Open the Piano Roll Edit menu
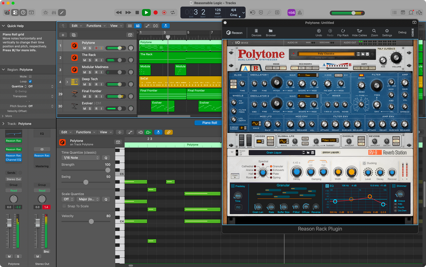This screenshot has width=426, height=267. (66, 132)
